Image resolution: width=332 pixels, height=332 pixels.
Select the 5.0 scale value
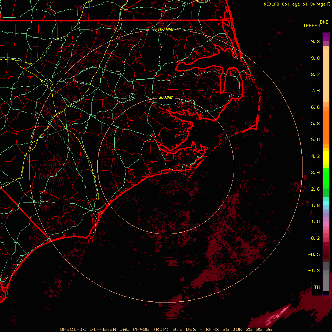(x=315, y=140)
